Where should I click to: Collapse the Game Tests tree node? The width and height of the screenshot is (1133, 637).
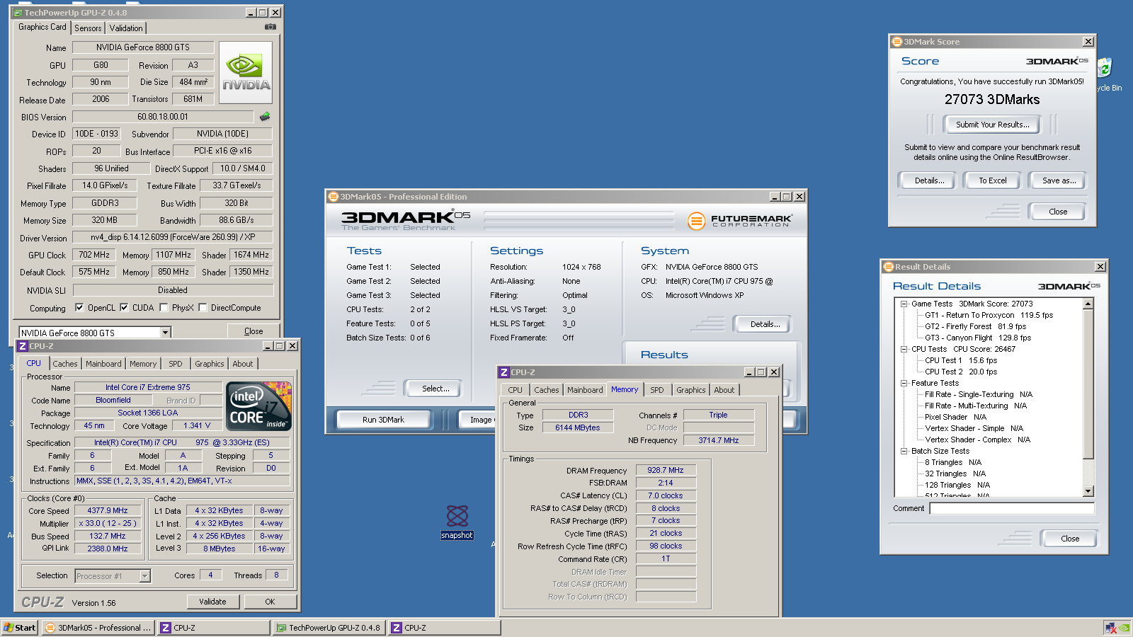pos(904,304)
